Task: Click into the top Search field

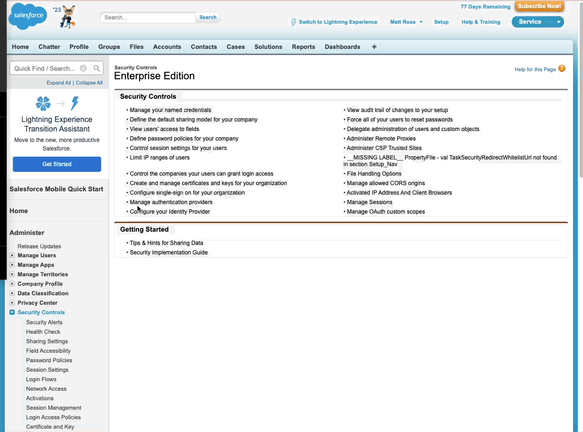Action: (148, 18)
